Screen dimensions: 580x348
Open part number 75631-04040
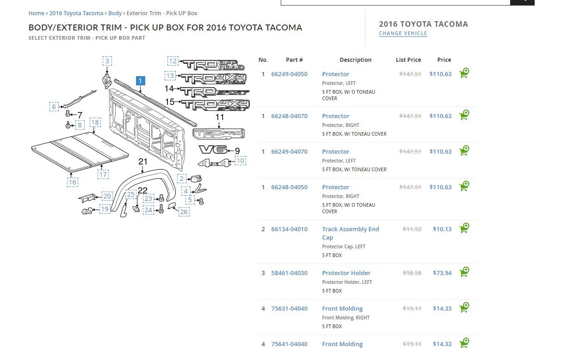tap(290, 308)
